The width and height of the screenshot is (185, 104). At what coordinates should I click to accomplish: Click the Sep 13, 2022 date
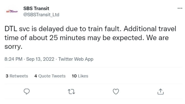40,59
